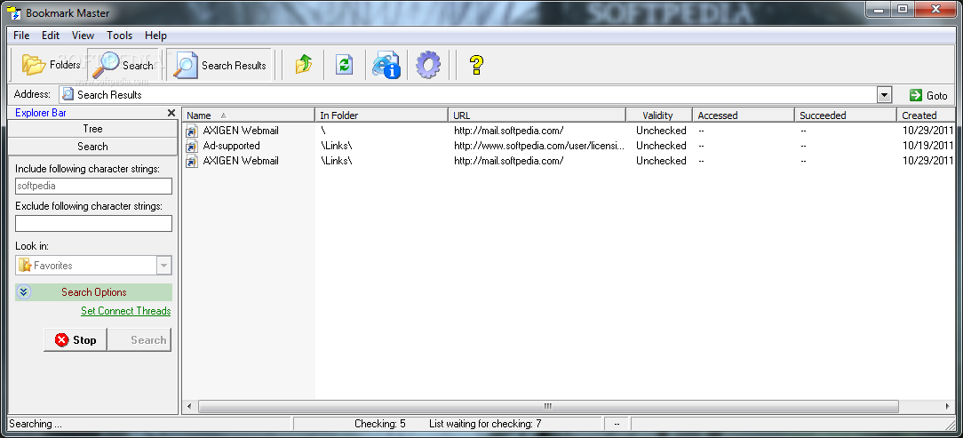Open the Address bar dropdown arrow
963x438 pixels.
(x=885, y=95)
